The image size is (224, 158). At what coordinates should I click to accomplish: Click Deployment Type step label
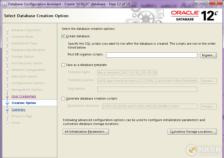click(x=24, y=43)
